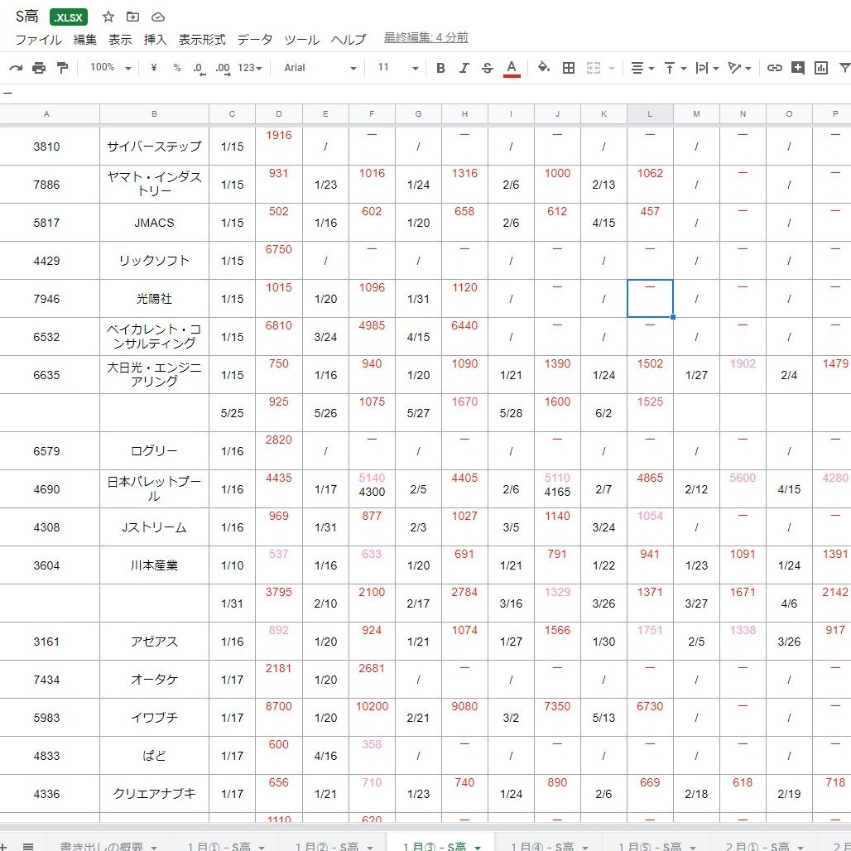This screenshot has height=851, width=851.
Task: Open 表示 menu
Action: pos(121,40)
